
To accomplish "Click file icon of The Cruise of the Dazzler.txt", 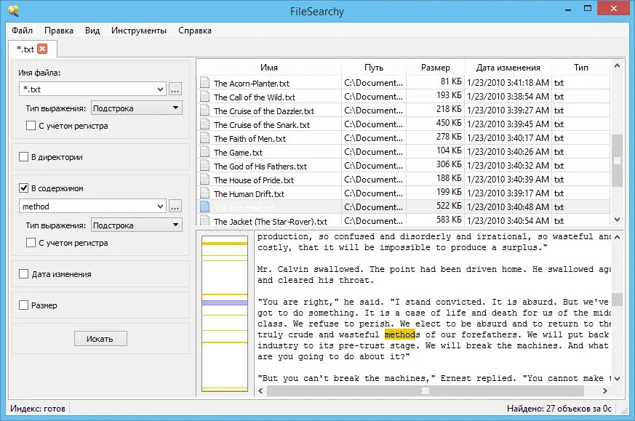I will [205, 110].
